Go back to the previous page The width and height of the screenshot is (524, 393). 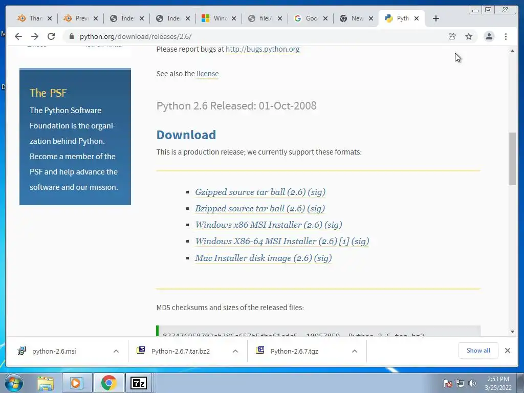(18, 36)
